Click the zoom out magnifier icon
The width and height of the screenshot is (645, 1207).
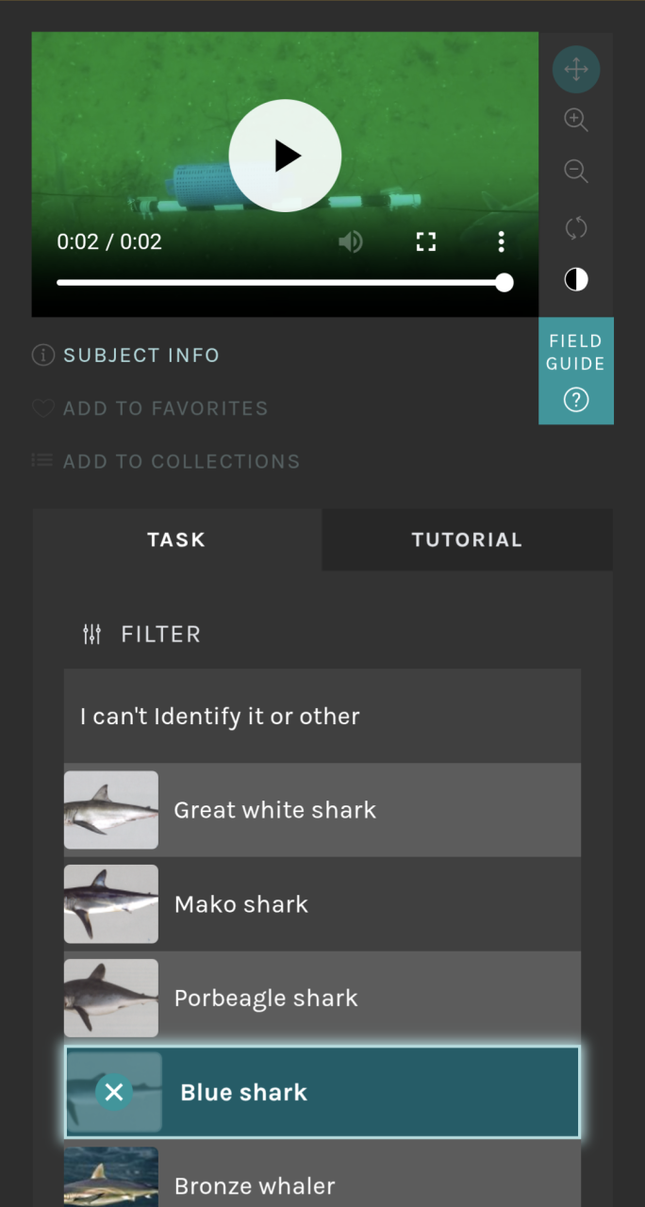575,172
